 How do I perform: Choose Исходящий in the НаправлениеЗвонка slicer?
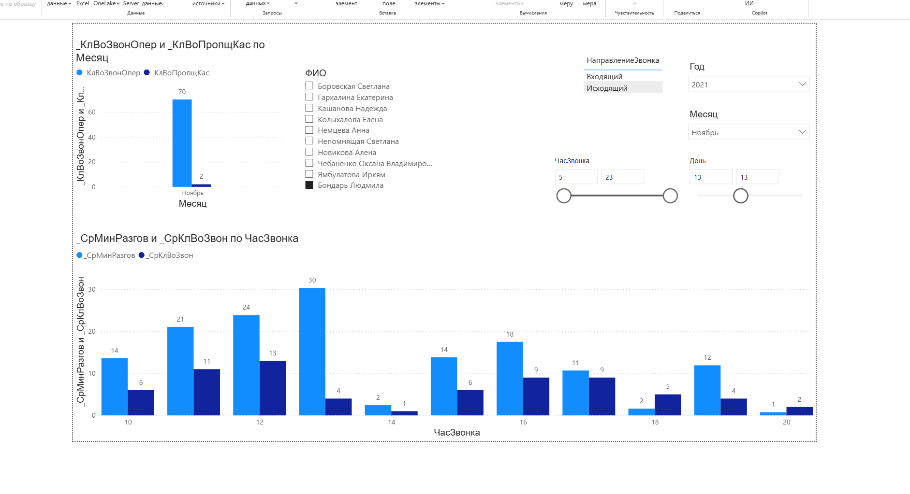(623, 88)
